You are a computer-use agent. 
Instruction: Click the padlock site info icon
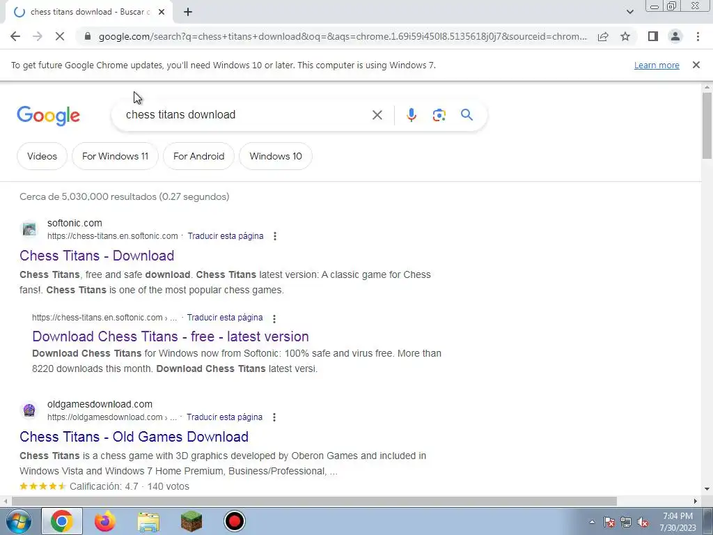click(88, 36)
